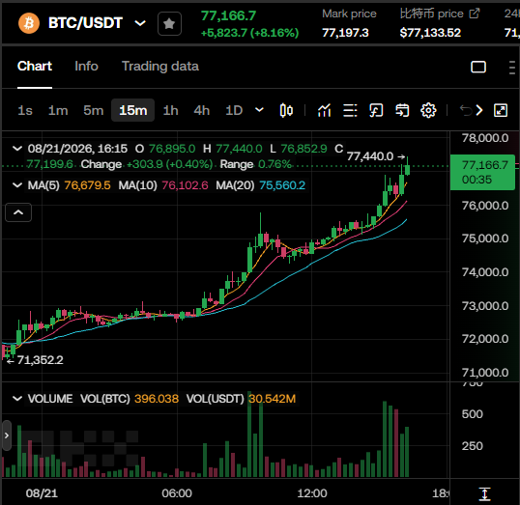
Task: Open the indicators menu icon
Action: pos(324,110)
